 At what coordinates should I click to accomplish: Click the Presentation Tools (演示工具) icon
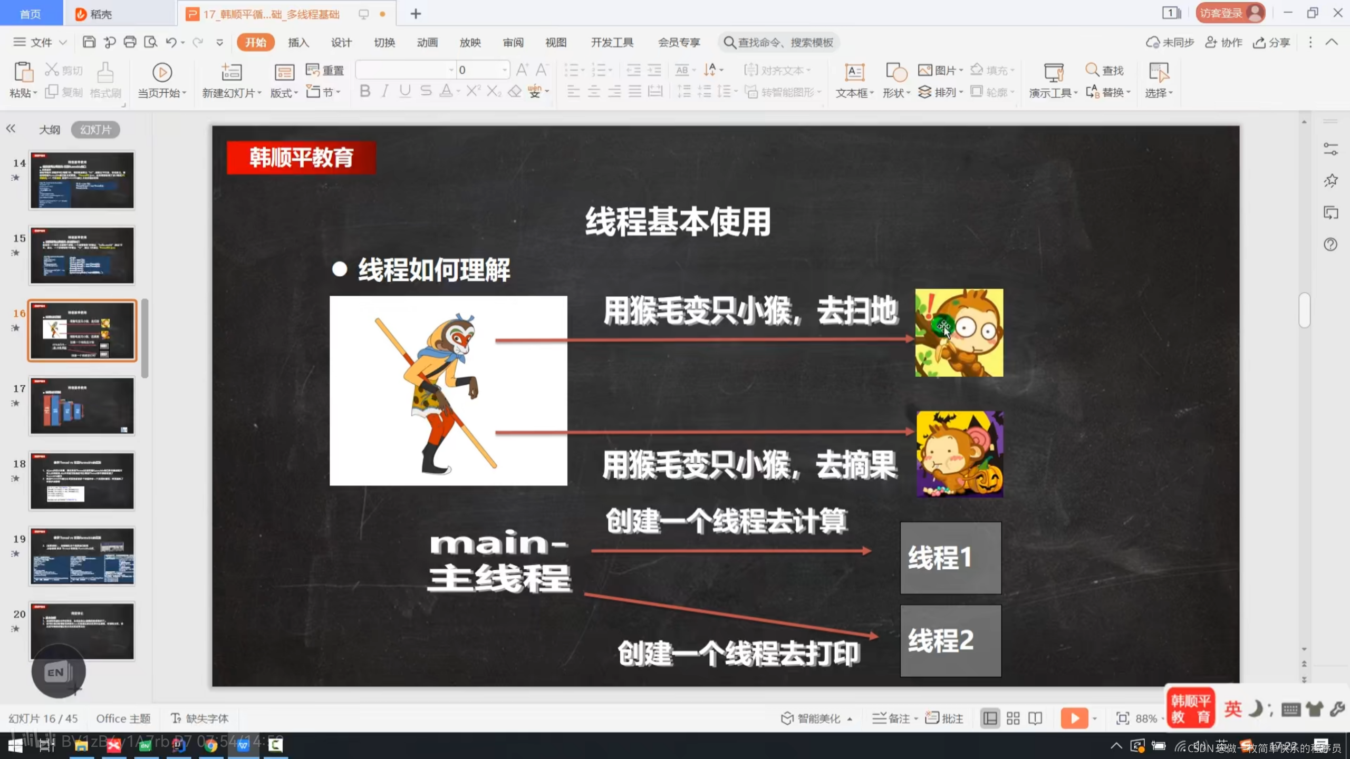pyautogui.click(x=1054, y=72)
